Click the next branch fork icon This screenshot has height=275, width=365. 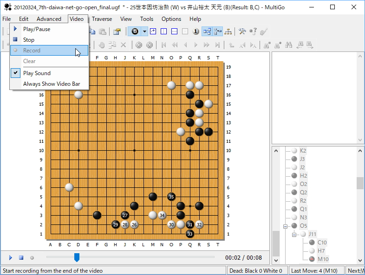tap(253, 45)
